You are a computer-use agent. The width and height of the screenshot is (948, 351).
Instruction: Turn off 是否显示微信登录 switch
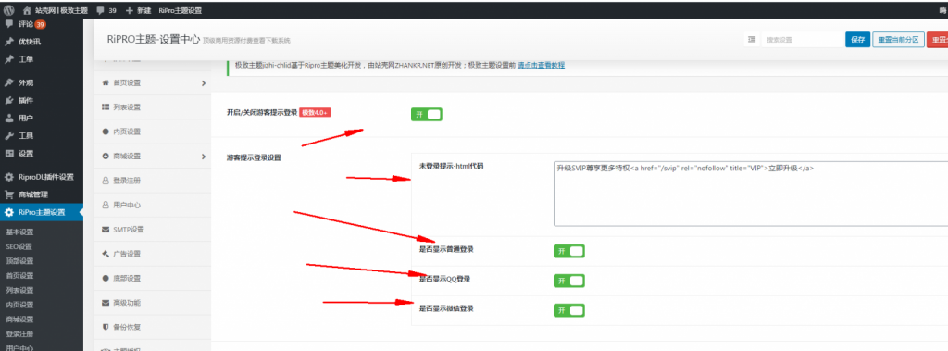[x=569, y=310]
